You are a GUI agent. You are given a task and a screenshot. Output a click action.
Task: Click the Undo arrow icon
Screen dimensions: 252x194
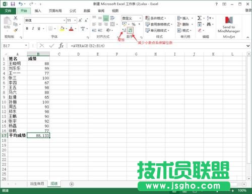tap(21, 4)
